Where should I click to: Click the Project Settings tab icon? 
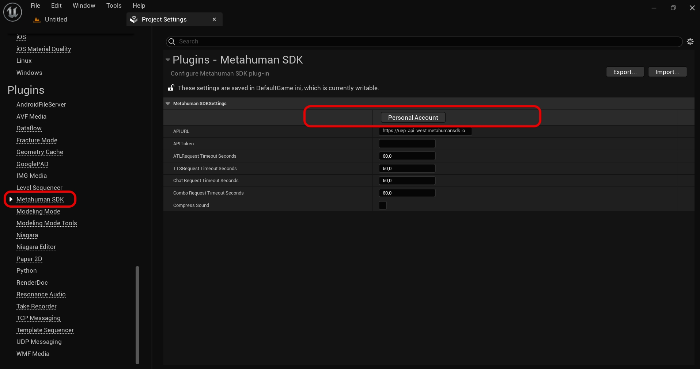click(x=134, y=19)
